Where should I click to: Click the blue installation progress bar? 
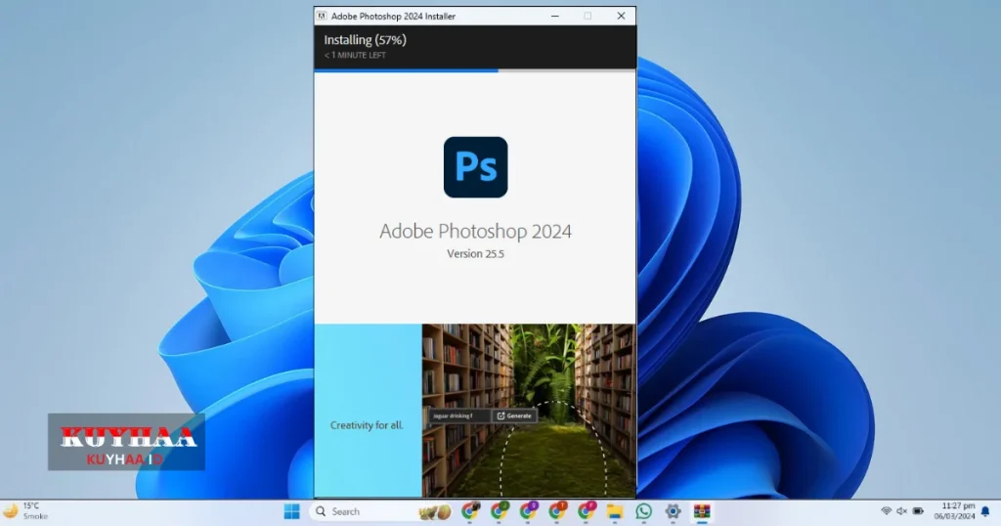click(x=407, y=70)
